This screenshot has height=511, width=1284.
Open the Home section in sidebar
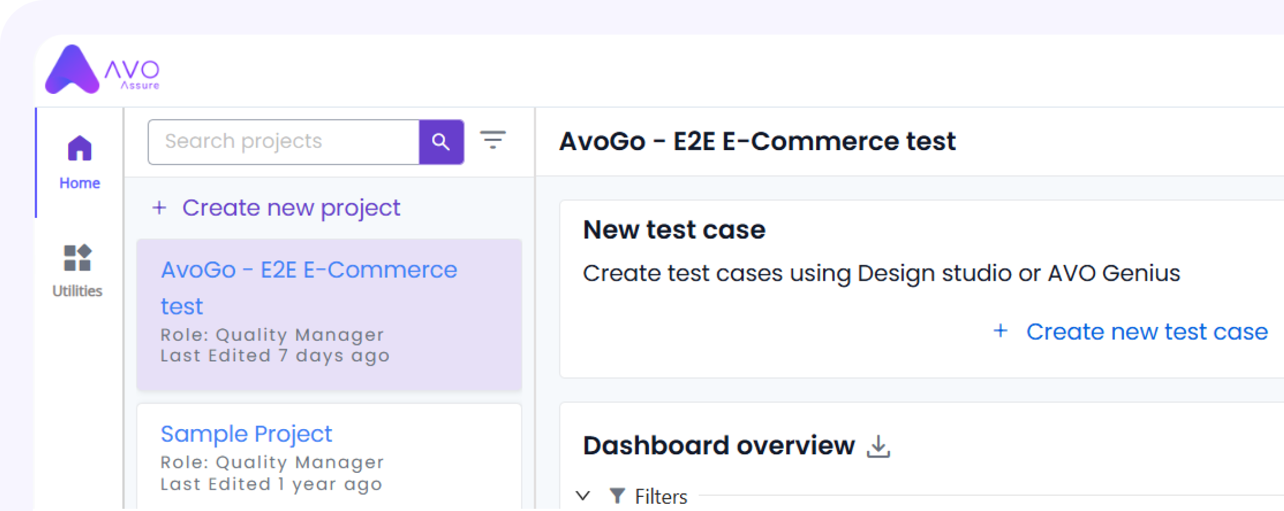click(80, 163)
